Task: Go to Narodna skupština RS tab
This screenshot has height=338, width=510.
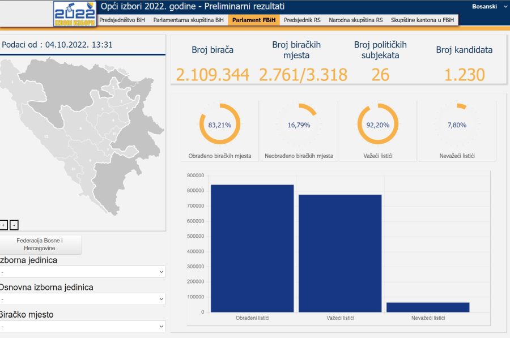Action: 355,20
